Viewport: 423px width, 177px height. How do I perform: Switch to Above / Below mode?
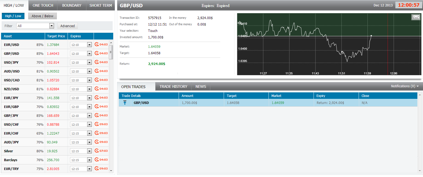[42, 16]
